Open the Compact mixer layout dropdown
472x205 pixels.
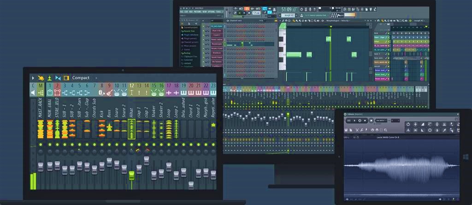pos(81,78)
